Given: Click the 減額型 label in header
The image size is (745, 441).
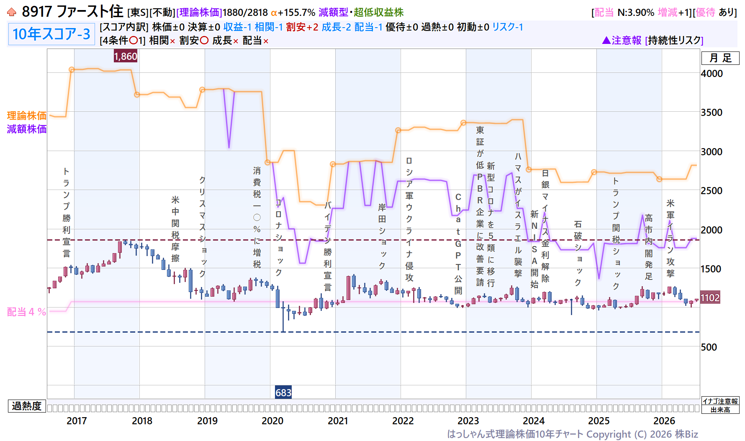Looking at the screenshot, I should click(333, 13).
